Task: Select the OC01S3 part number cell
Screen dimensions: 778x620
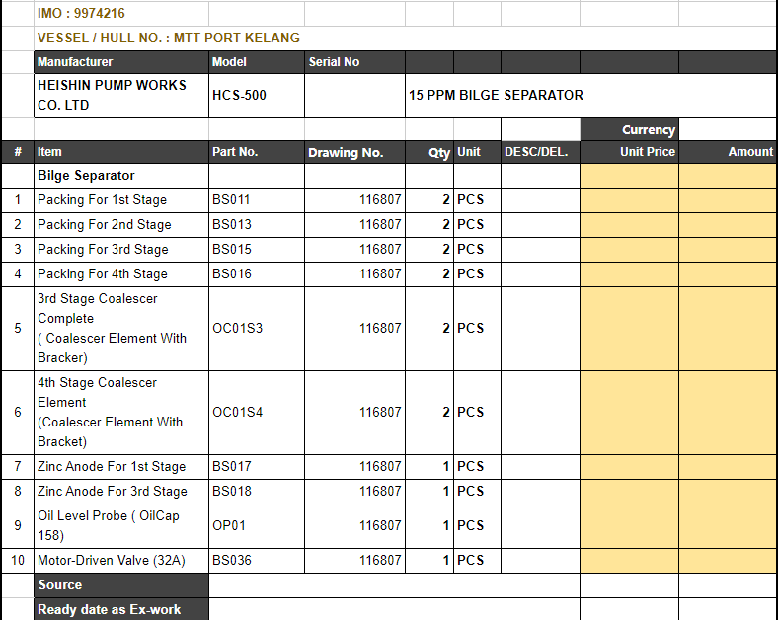Action: coord(256,328)
